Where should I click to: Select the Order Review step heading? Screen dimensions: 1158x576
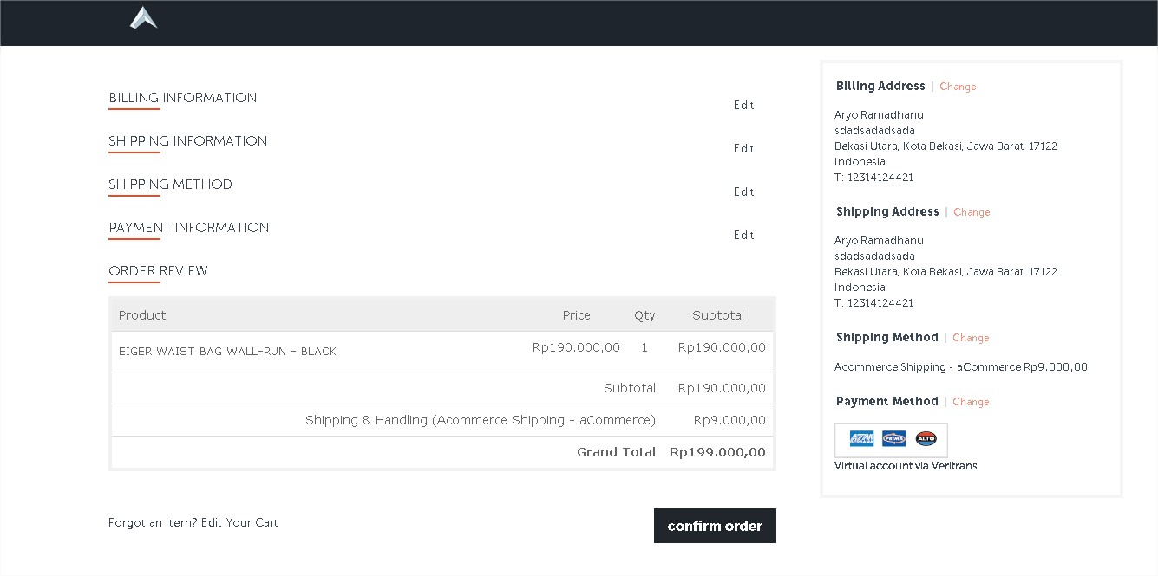(x=158, y=271)
